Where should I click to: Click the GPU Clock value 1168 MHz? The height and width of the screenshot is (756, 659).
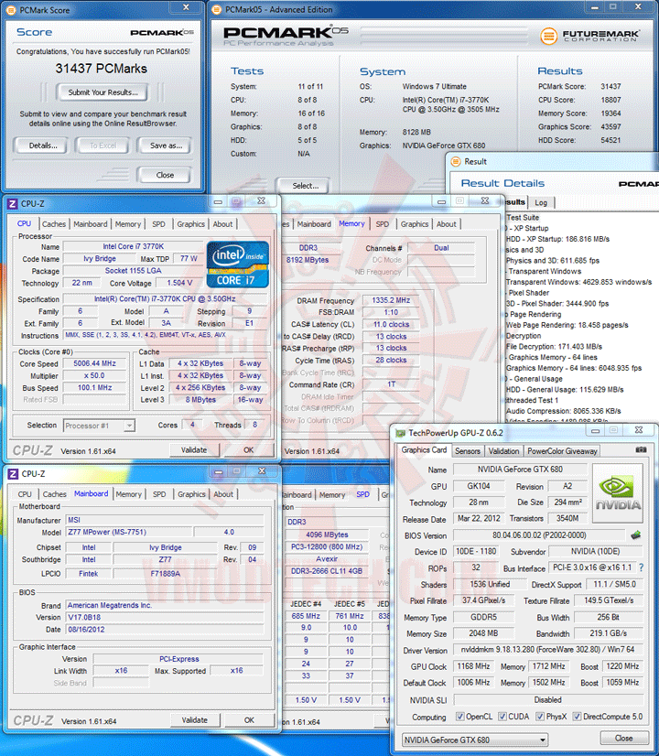click(x=473, y=666)
